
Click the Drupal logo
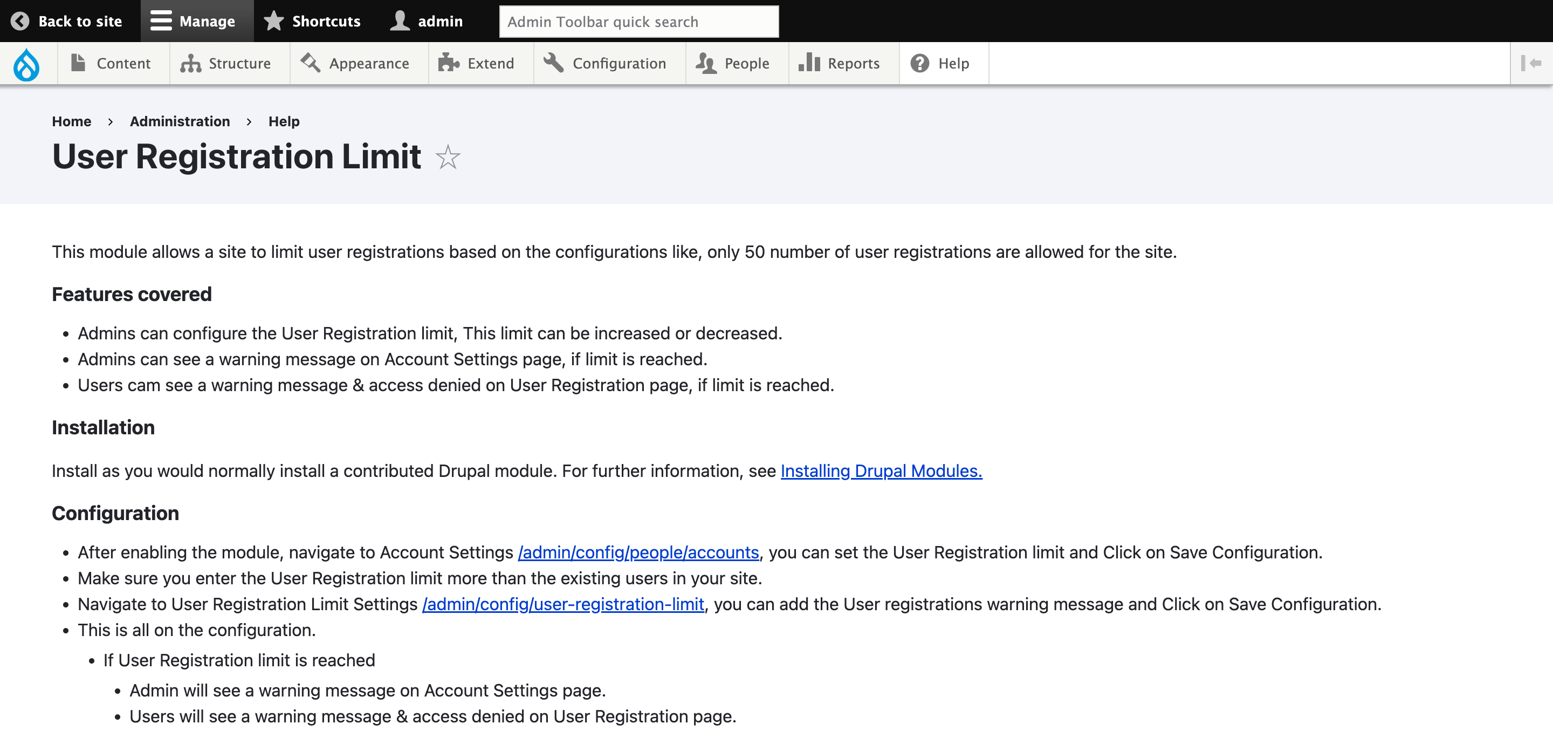pos(26,65)
